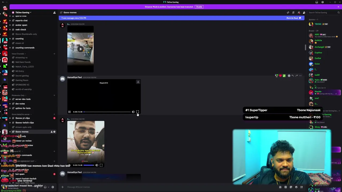Screen dimensions: 342x192
Task: Join world-of-warship voice channel
Action: (23, 89)
